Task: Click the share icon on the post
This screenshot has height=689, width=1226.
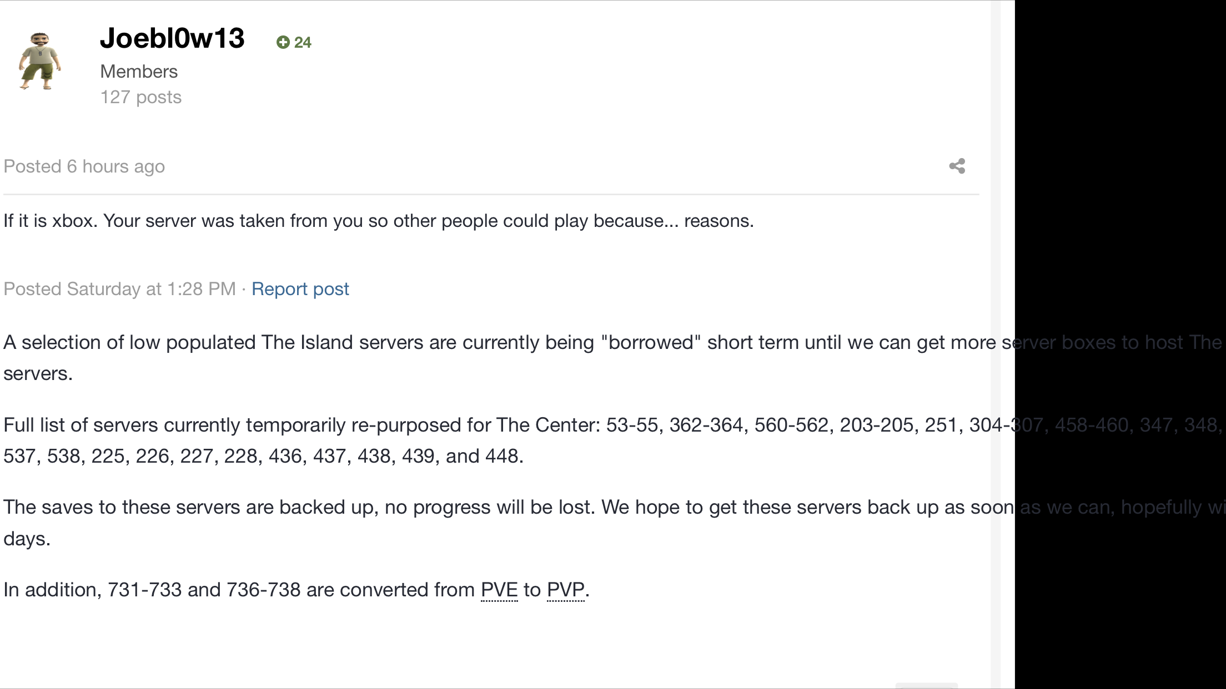Action: pyautogui.click(x=957, y=166)
